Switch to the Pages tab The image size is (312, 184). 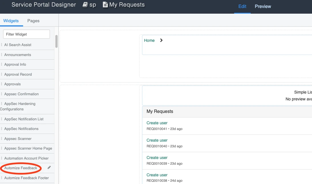click(x=33, y=21)
